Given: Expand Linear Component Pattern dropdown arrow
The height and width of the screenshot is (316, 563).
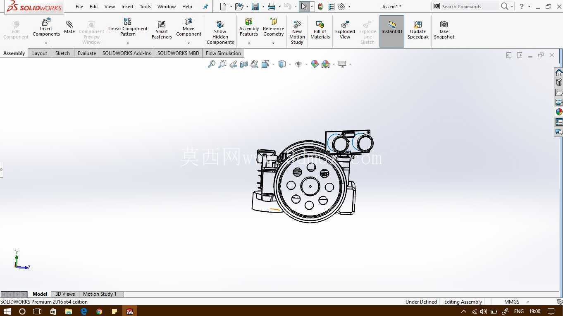Looking at the screenshot, I should tap(128, 43).
